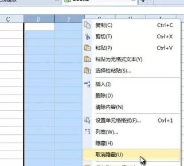Click the new tab plus button
The width and height of the screenshot is (184, 166).
[143, 1]
